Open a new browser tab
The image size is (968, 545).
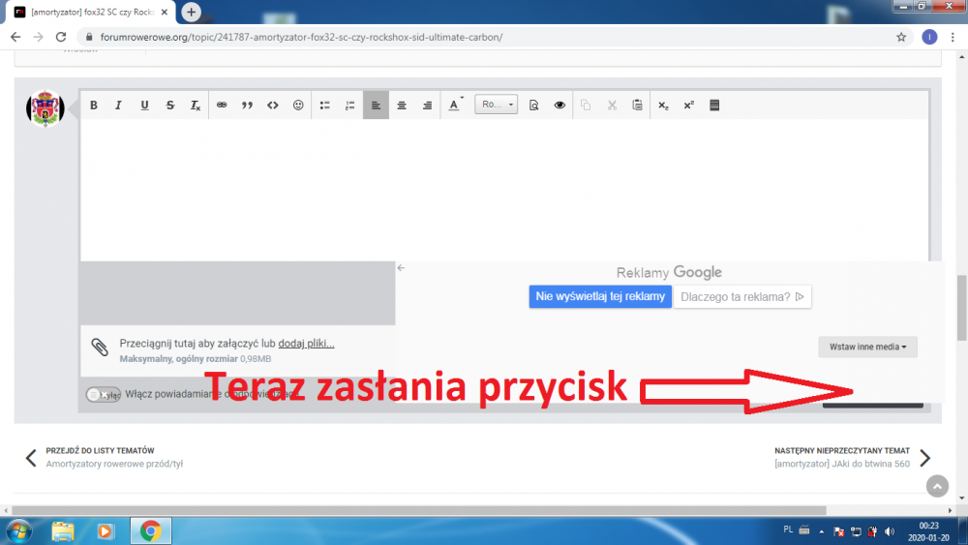pos(192,12)
